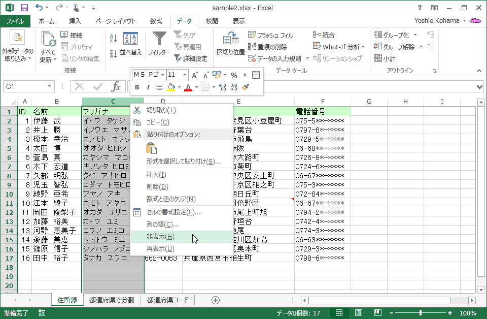
Task: Apply comma style format
Action: coord(245,75)
